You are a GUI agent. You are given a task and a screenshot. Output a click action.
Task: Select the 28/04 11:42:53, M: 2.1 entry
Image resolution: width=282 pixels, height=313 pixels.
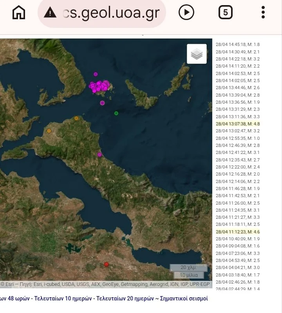click(x=238, y=196)
